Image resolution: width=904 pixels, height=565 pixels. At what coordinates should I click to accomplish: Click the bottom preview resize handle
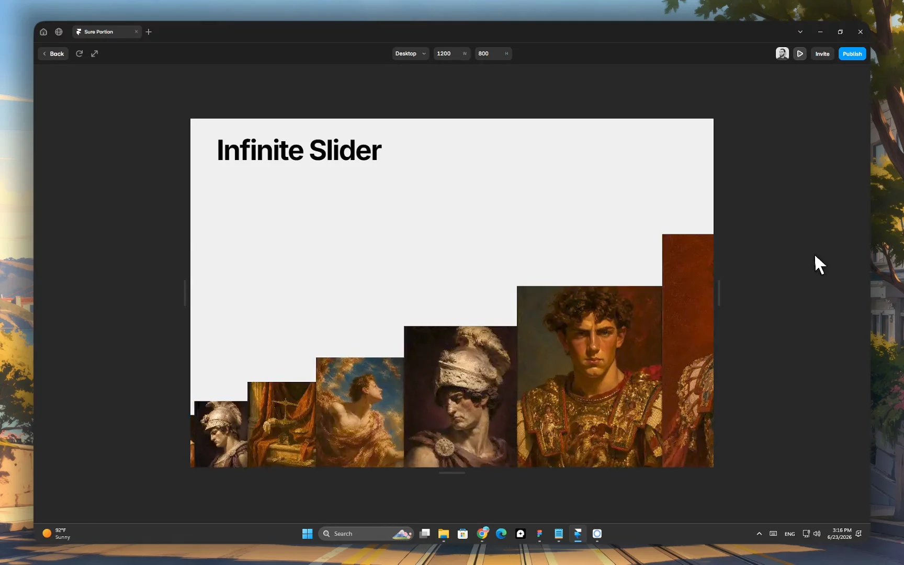point(452,473)
